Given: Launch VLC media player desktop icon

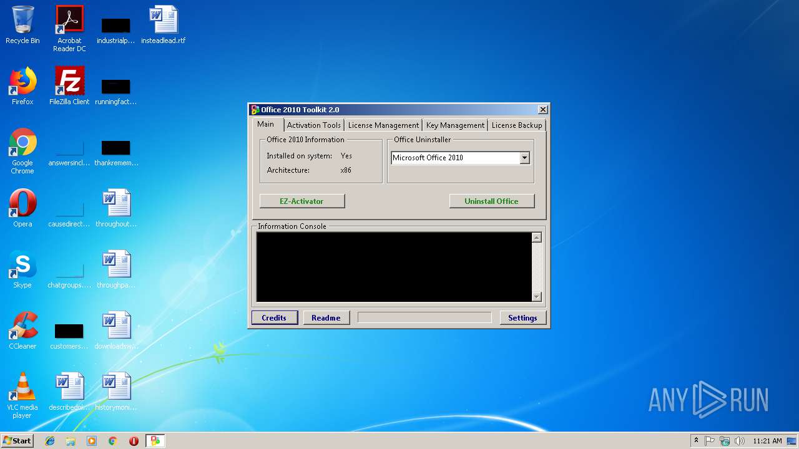Looking at the screenshot, I should tap(22, 395).
